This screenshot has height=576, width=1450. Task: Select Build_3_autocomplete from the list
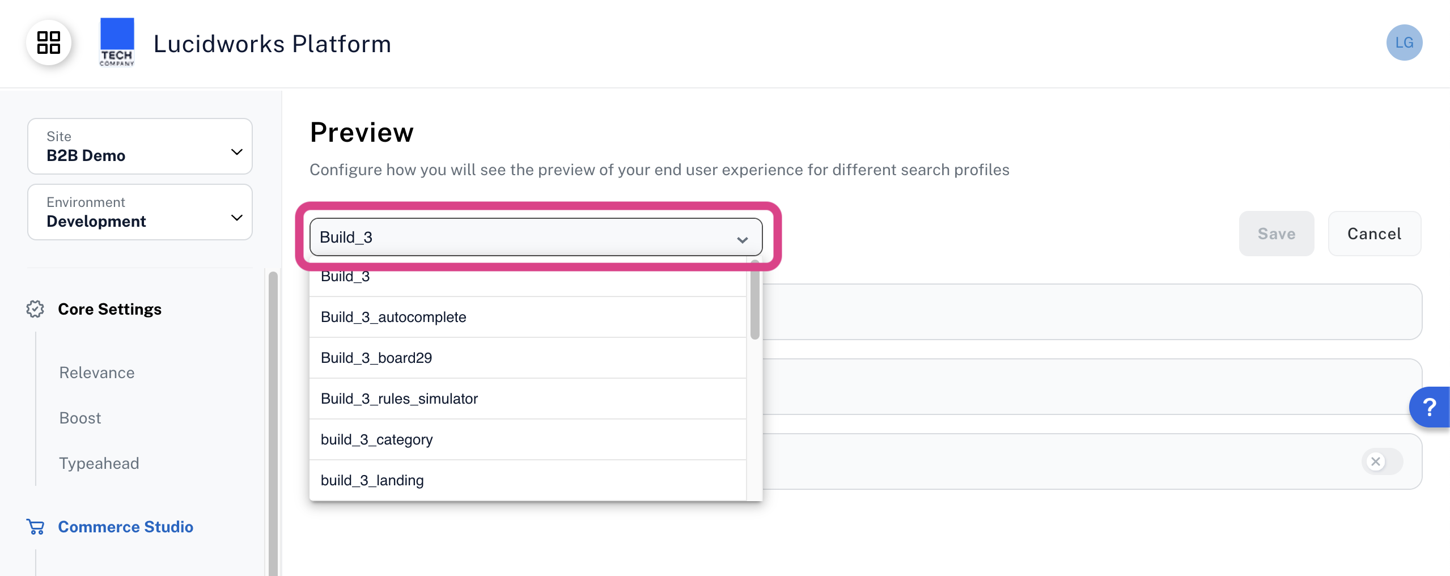click(x=393, y=317)
